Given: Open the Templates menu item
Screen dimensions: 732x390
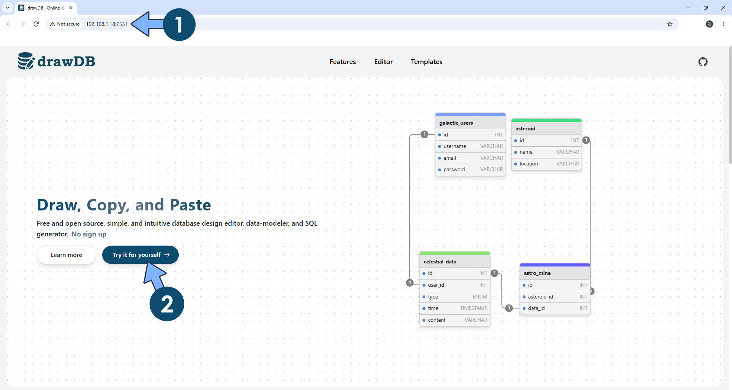Looking at the screenshot, I should point(427,62).
